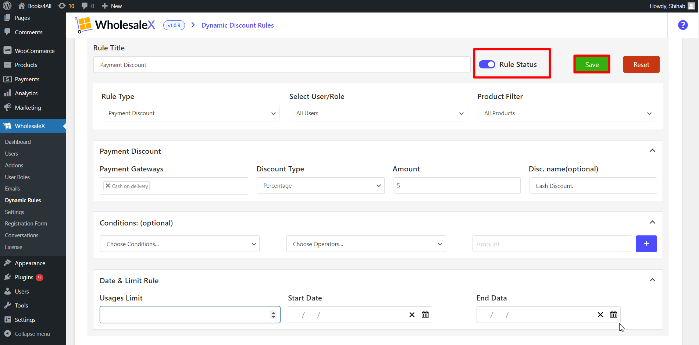Open the Product Filter dropdown
Image resolution: width=699 pixels, height=345 pixels.
566,113
